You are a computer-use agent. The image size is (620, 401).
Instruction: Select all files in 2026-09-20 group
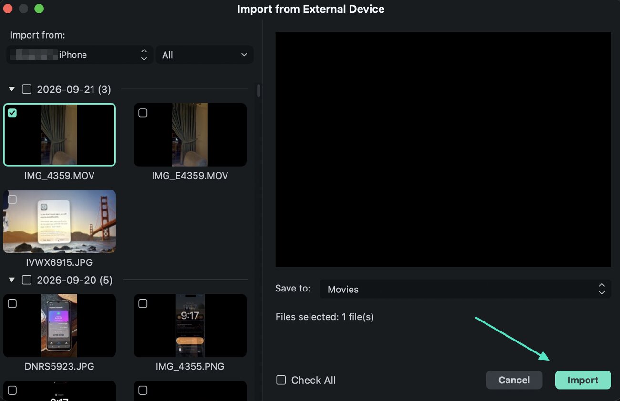(27, 280)
